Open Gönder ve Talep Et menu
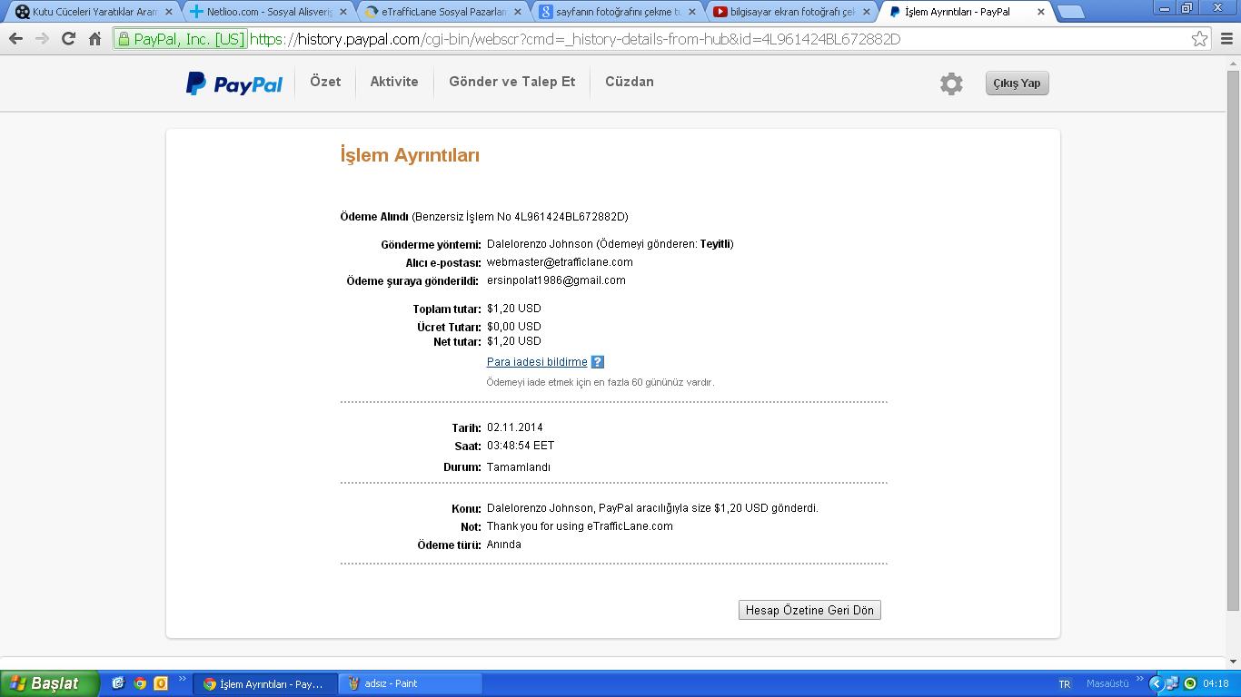 tap(511, 82)
